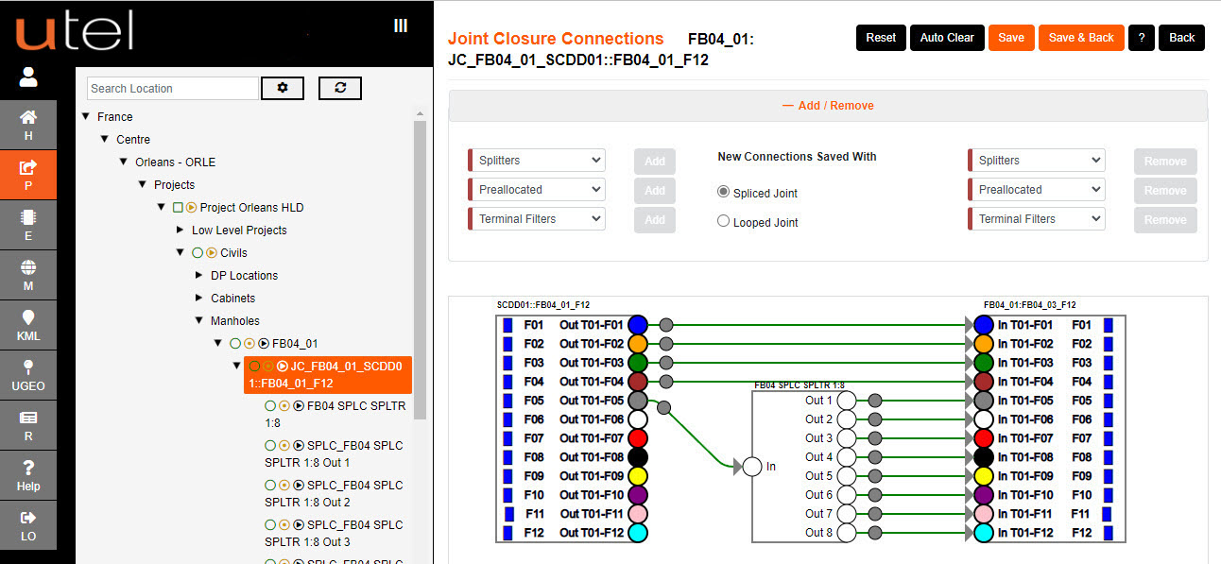Click the Reset button
Viewport: 1221px width, 564px height.
(881, 38)
